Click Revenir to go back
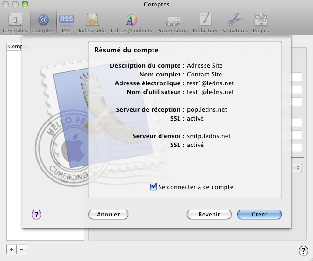Image resolution: width=313 pixels, height=261 pixels. click(209, 214)
